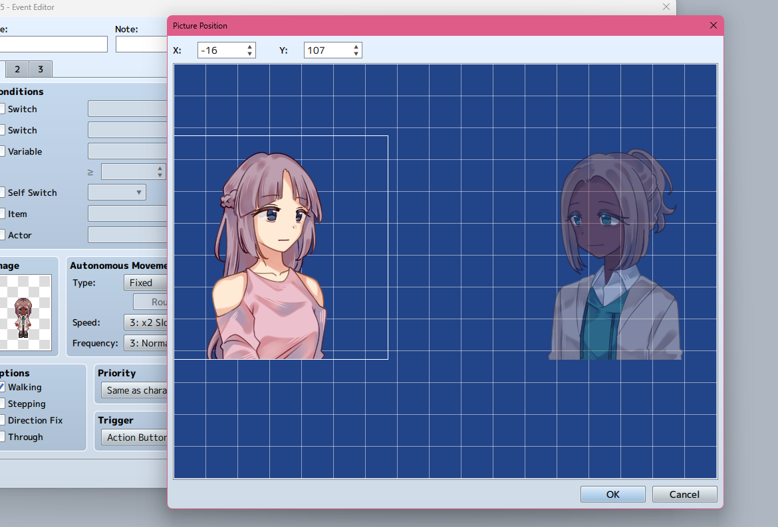Toggle the Walking checkbox
The height and width of the screenshot is (527, 778).
click(x=3, y=387)
